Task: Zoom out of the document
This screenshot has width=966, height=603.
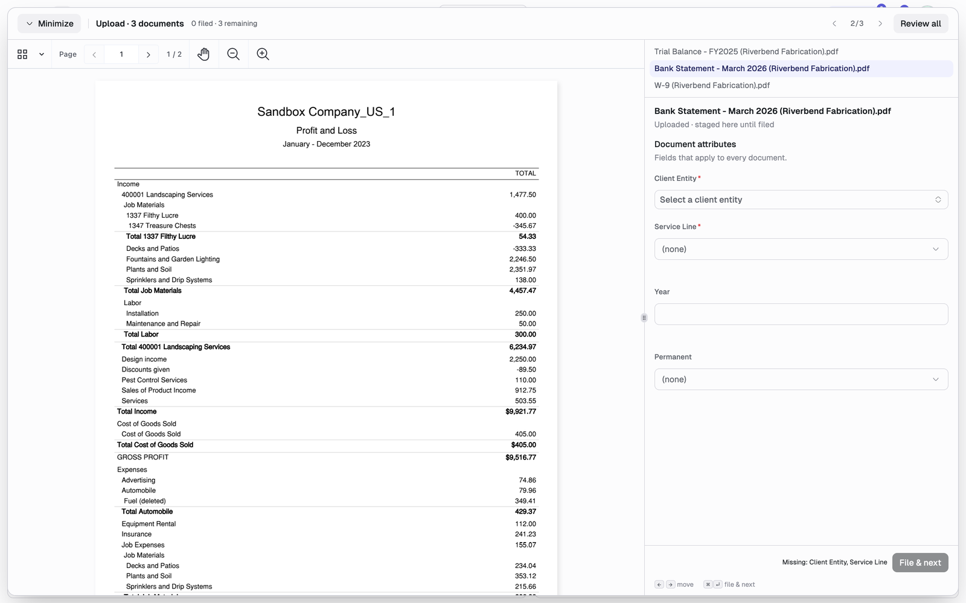Action: click(233, 54)
